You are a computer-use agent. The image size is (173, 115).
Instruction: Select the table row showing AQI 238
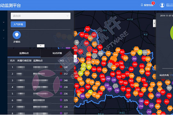click(x=41, y=87)
